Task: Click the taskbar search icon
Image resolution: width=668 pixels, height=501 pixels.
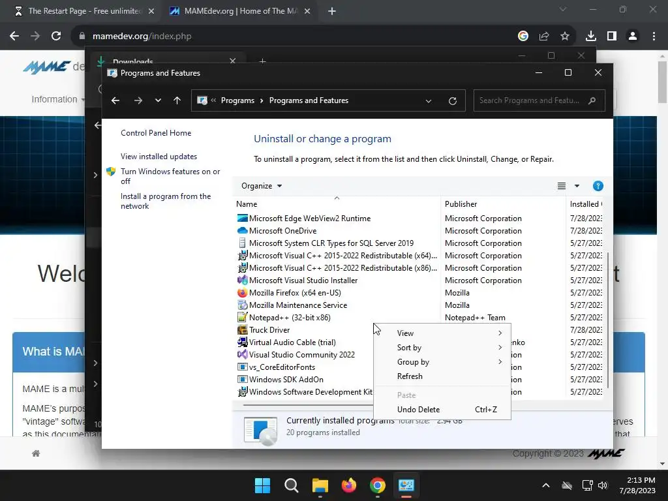Action: click(x=292, y=485)
